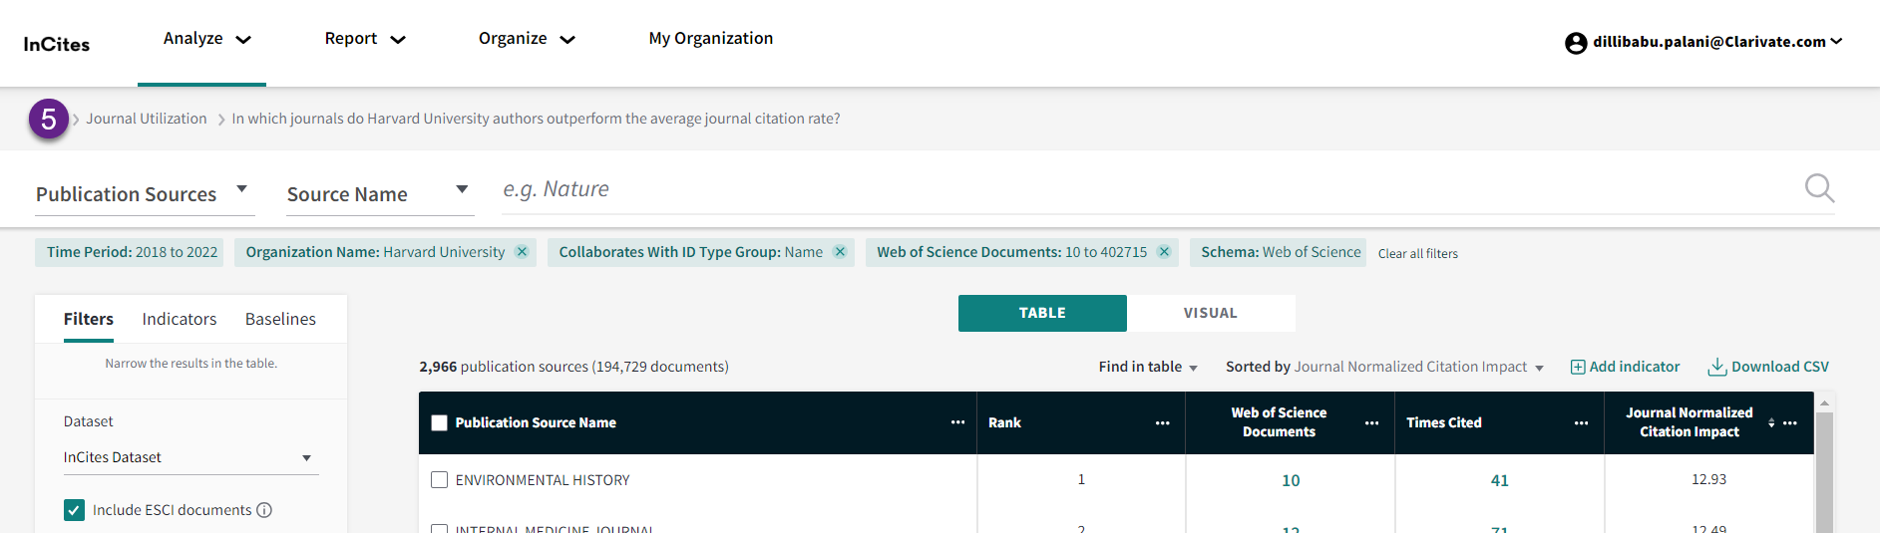Open Web of Science Documents column options
Viewport: 1880px width, 533px height.
tap(1371, 422)
